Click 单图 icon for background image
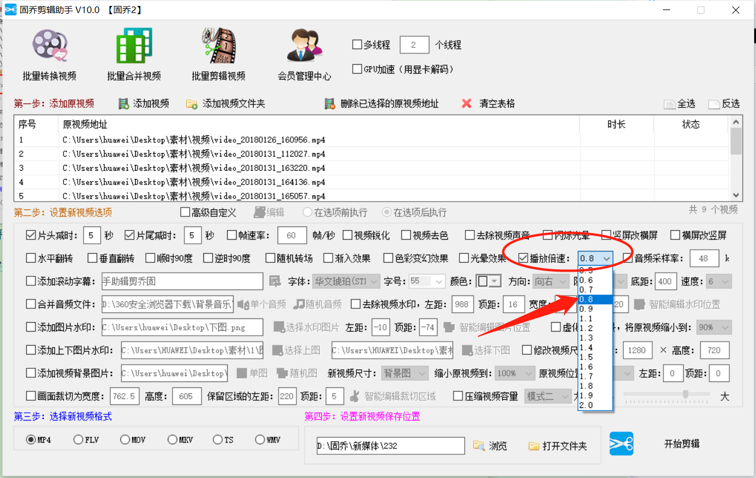This screenshot has width=756, height=478. click(242, 373)
